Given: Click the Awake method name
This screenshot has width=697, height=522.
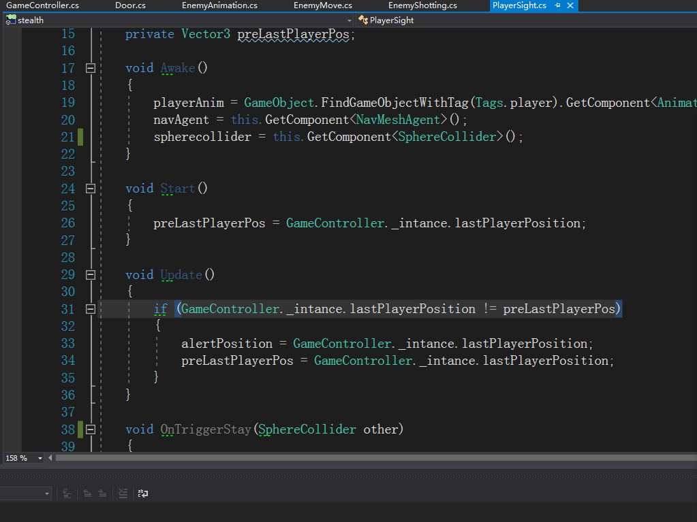Looking at the screenshot, I should pos(177,68).
